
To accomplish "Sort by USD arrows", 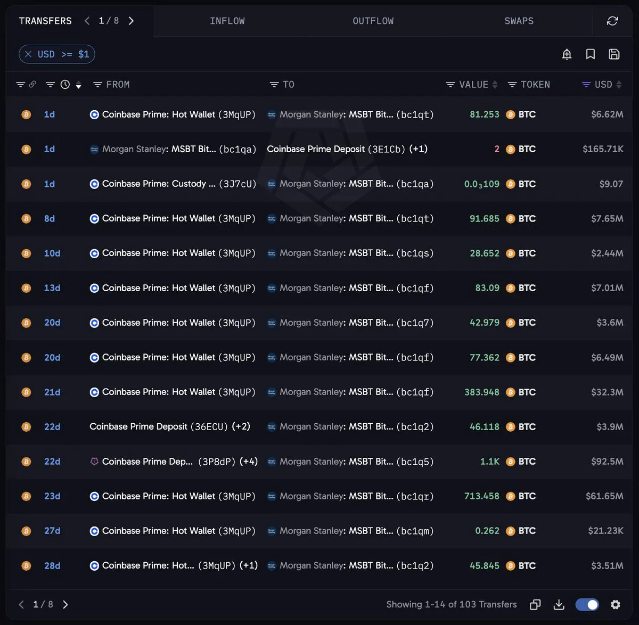I will [x=619, y=85].
